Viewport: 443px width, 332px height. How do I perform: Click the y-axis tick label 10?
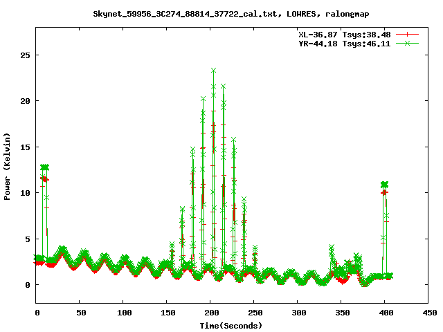(x=25, y=193)
